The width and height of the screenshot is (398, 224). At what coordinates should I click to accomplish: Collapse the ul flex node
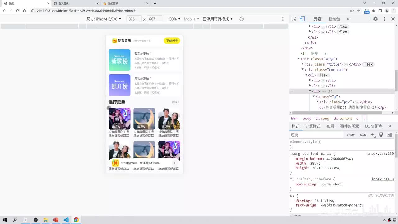[306, 75]
